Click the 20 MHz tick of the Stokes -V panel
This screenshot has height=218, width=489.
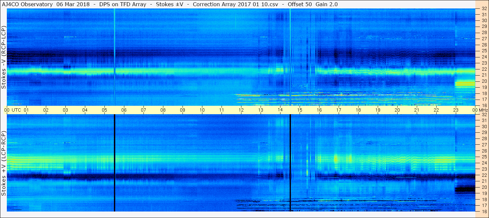click(x=484, y=81)
